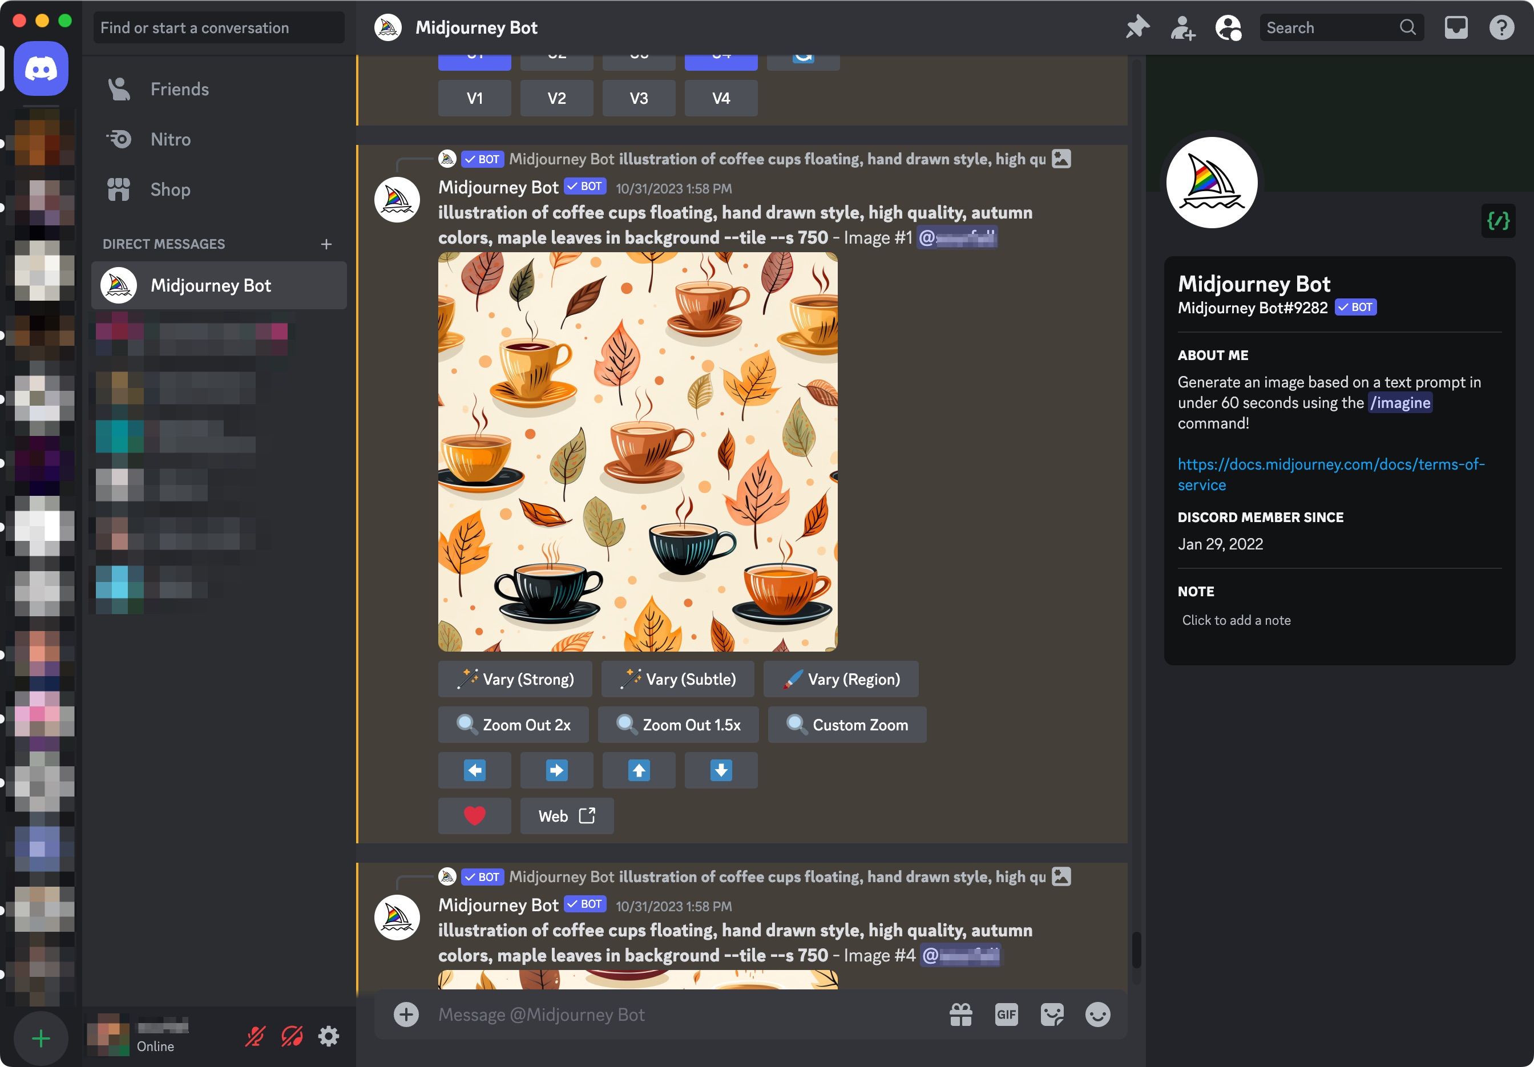The image size is (1534, 1067).
Task: Unmute the microphone
Action: (255, 1036)
